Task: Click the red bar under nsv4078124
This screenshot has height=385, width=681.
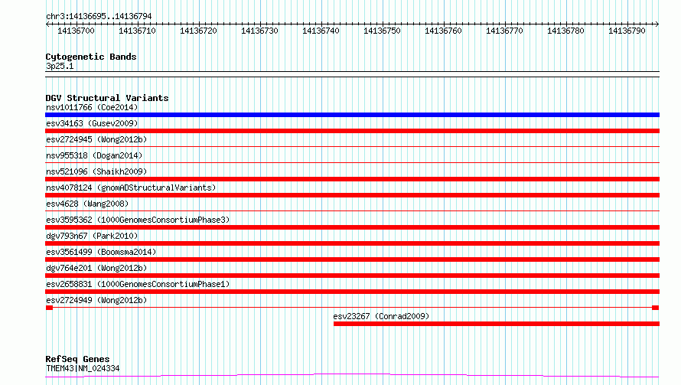Action: (352, 195)
